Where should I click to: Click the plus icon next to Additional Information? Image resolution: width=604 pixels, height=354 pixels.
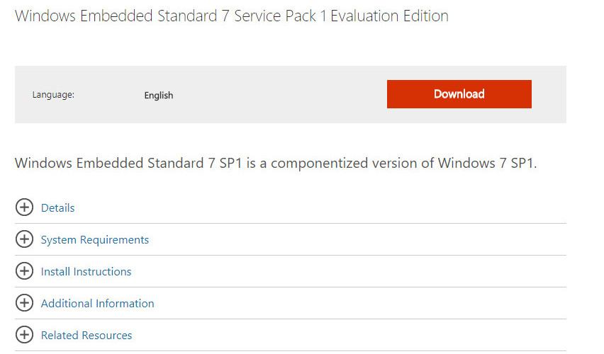coord(24,303)
